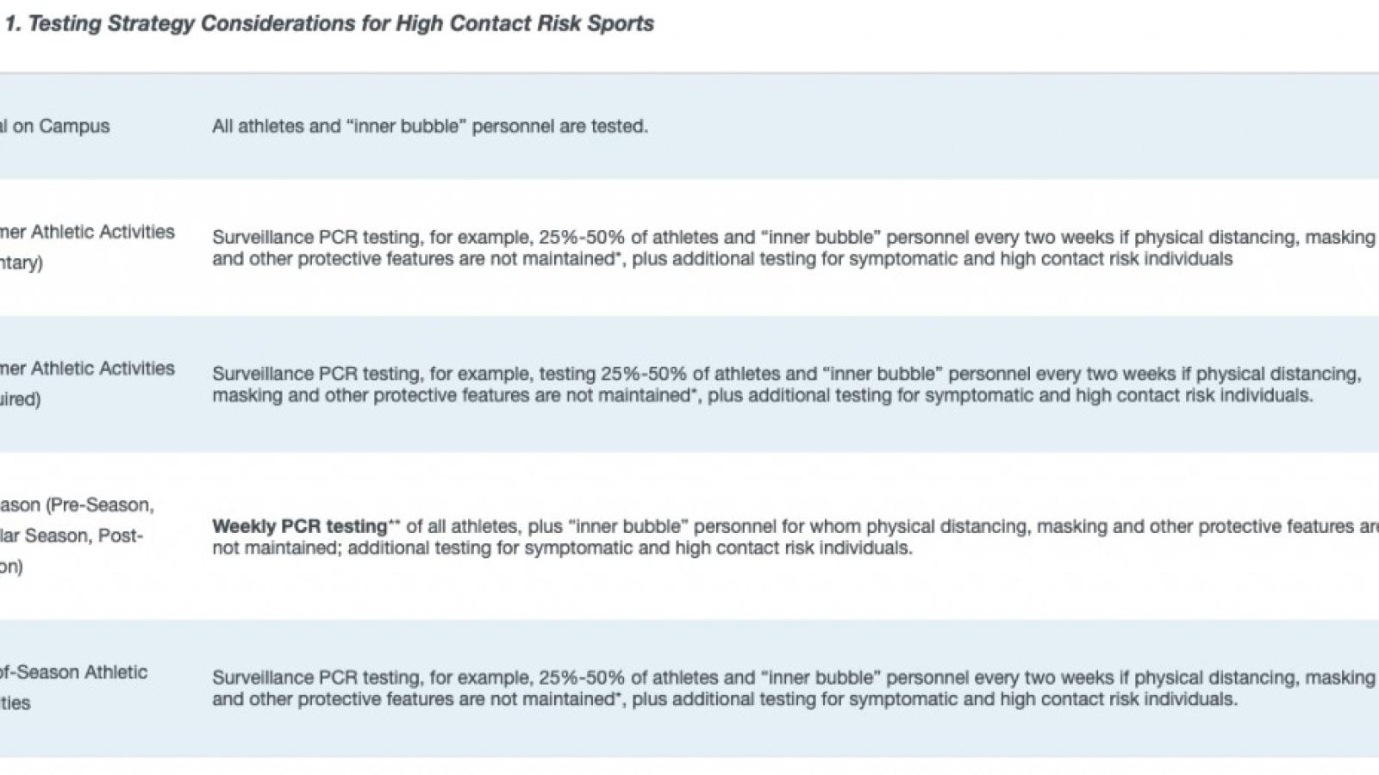This screenshot has width=1379, height=775.
Task: Click the double-asterisk after Weekly PCR testing
Action: tap(395, 523)
